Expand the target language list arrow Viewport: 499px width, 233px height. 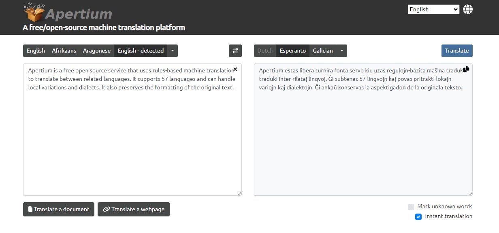pyautogui.click(x=342, y=51)
